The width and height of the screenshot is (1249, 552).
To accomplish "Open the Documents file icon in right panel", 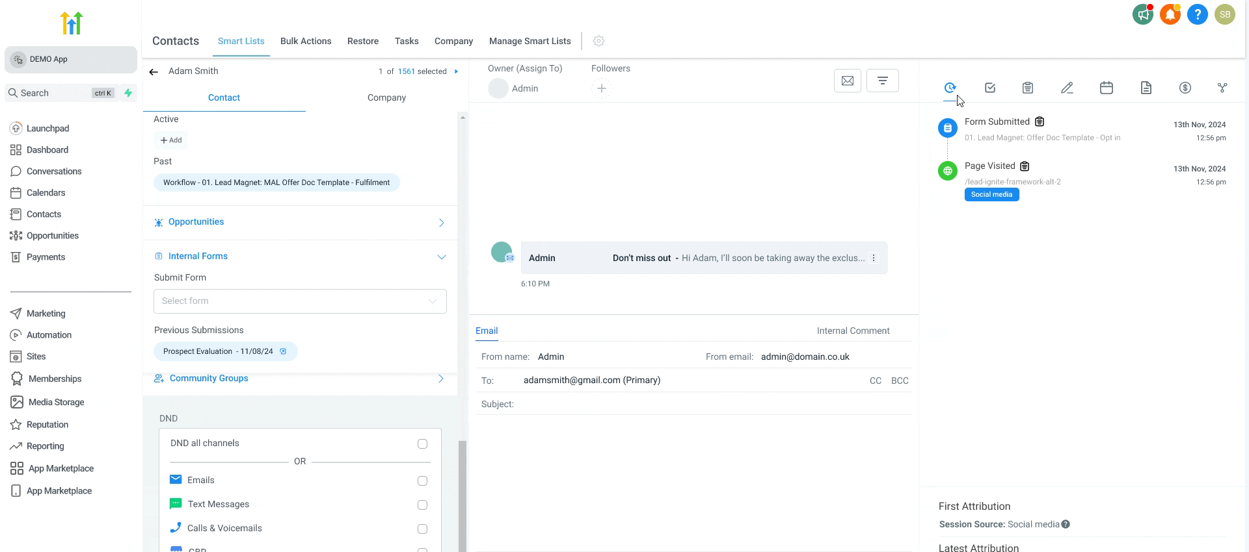I will pyautogui.click(x=1146, y=88).
